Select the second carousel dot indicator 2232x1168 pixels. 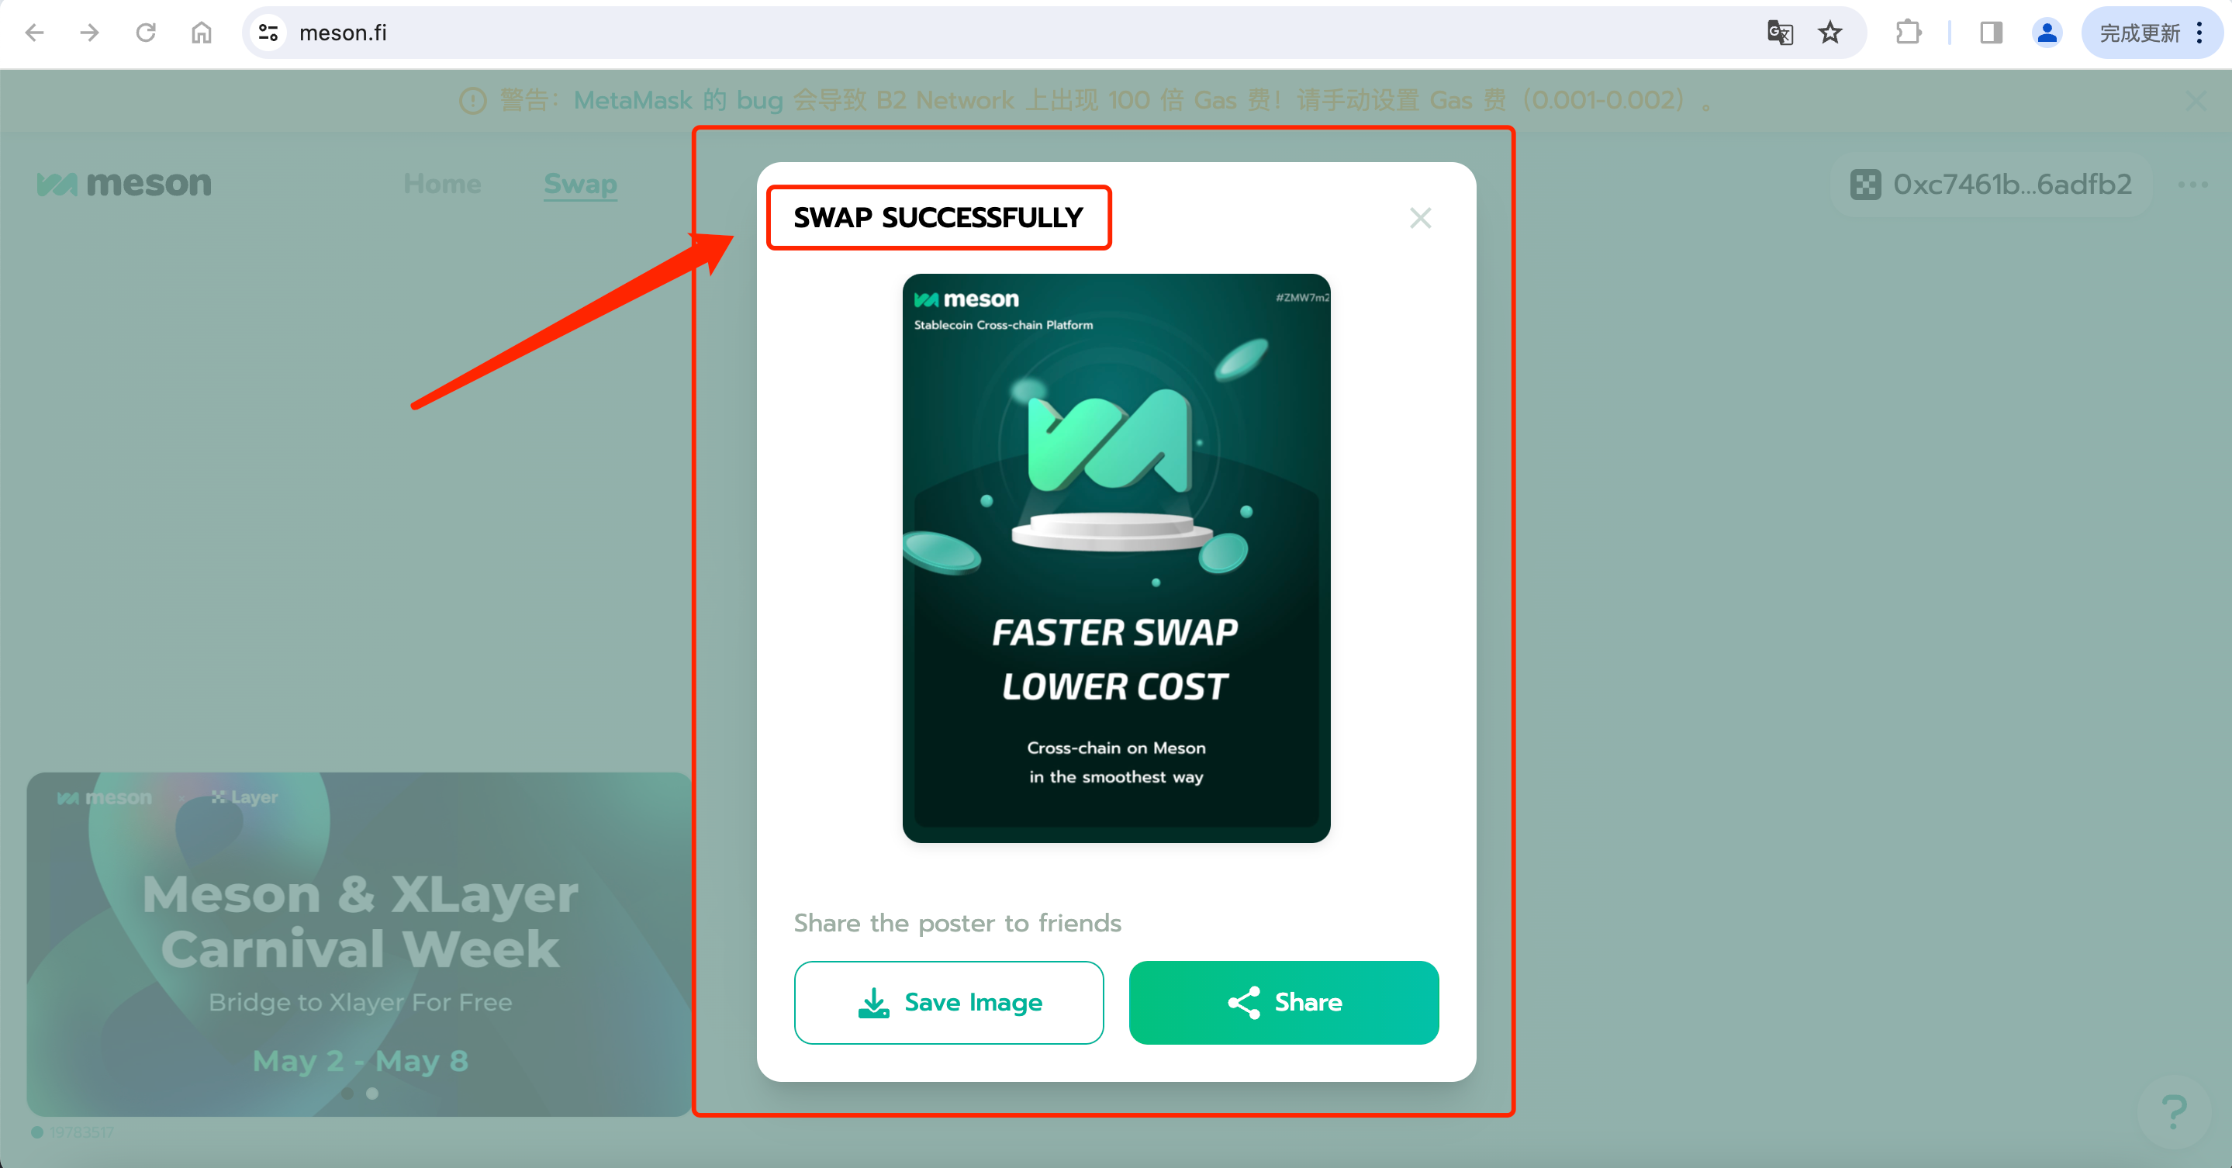click(371, 1094)
